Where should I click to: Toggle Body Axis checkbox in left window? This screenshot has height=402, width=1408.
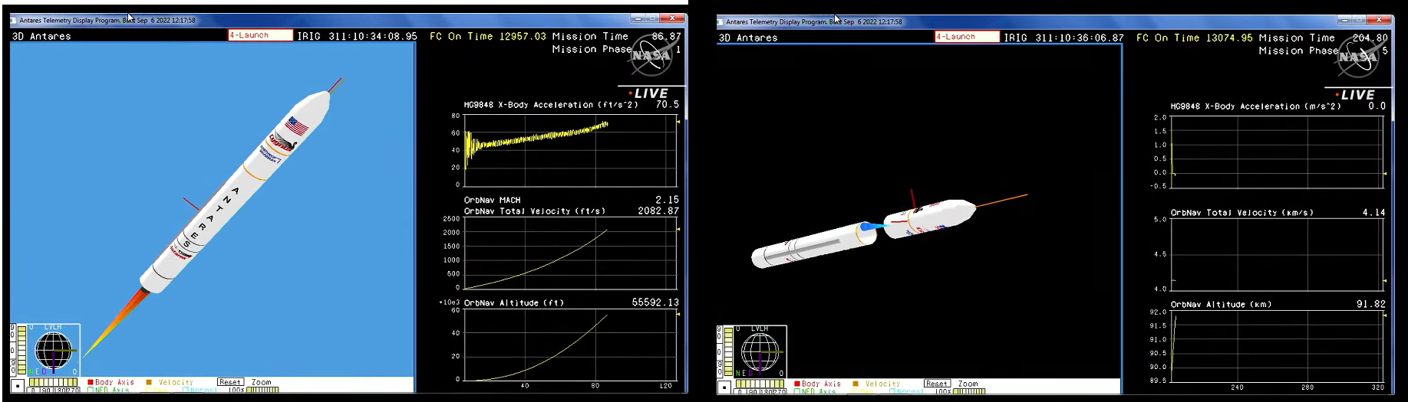91,382
